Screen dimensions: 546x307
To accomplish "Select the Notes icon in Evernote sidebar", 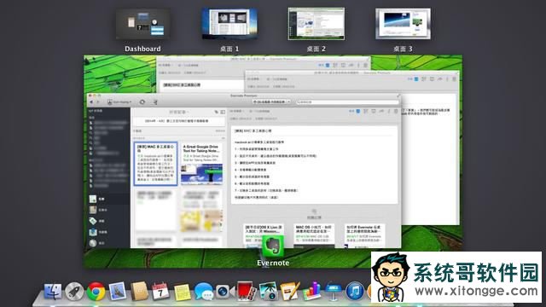I will tap(93, 199).
